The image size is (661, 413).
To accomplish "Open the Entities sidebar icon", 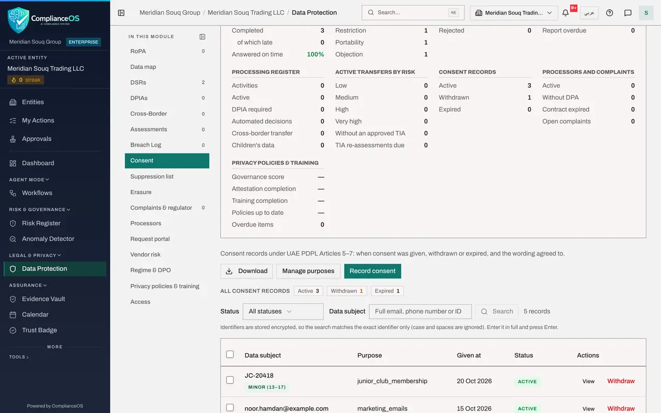I will click(x=13, y=102).
